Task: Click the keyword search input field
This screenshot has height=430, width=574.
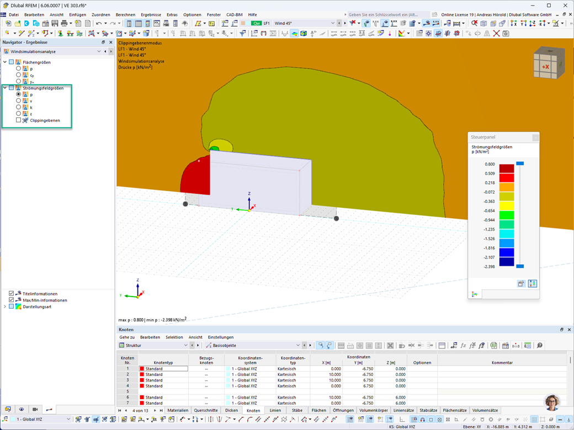Action: coord(388,15)
